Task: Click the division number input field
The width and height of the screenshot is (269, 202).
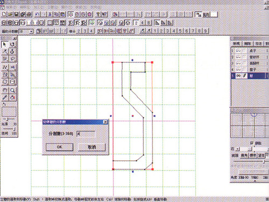Action: (86, 134)
